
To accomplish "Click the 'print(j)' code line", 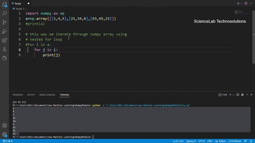I will click(x=51, y=55).
